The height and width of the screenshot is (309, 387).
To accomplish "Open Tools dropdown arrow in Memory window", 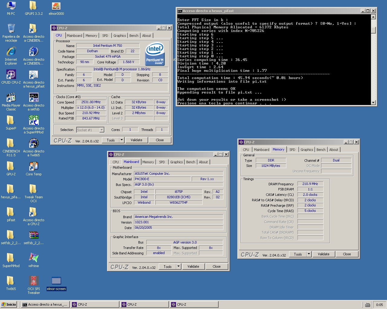I will tap(309, 254).
